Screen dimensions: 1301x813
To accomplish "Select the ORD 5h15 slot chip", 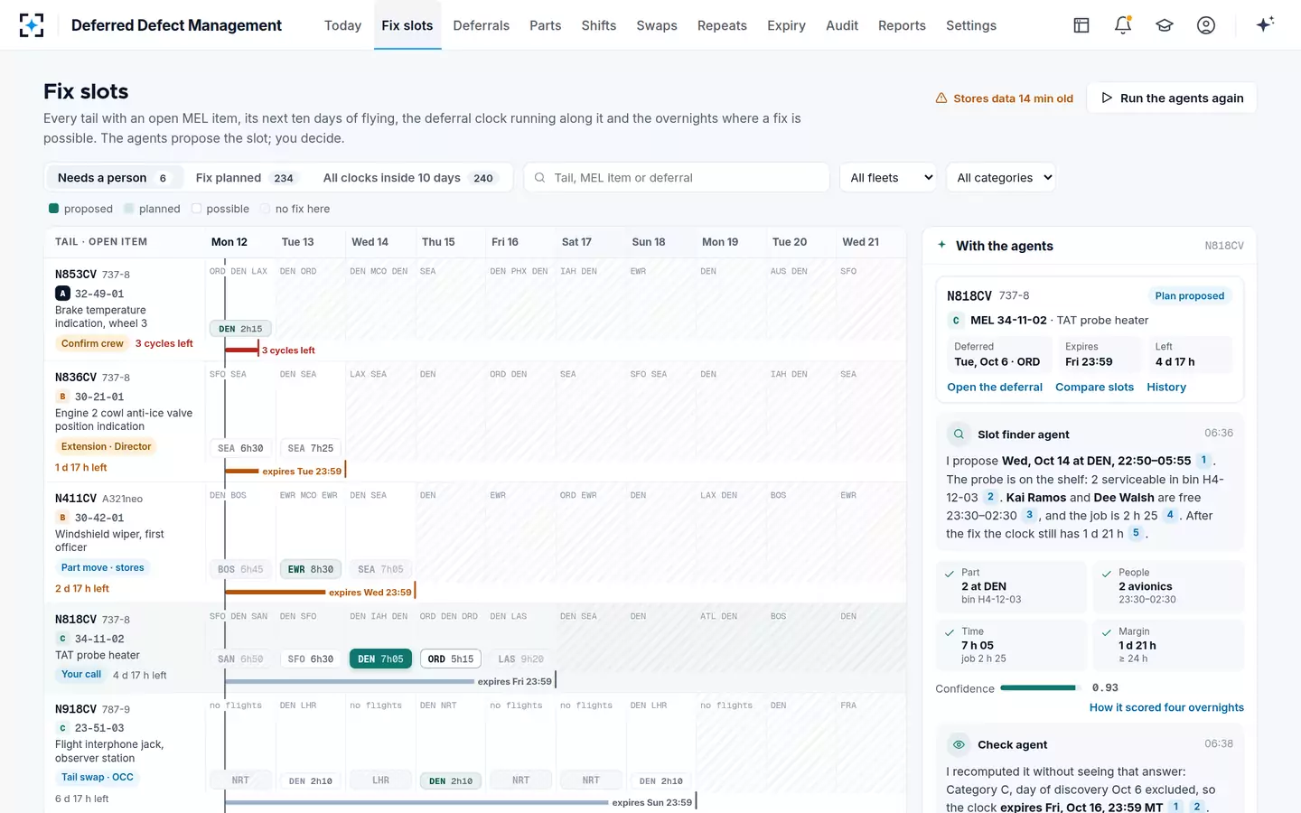I will point(451,659).
